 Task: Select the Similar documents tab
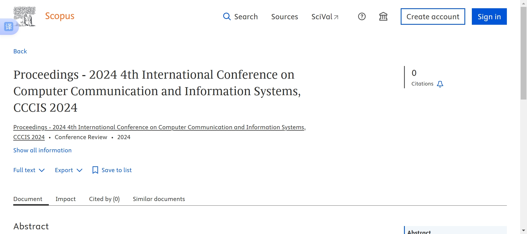pos(159,199)
